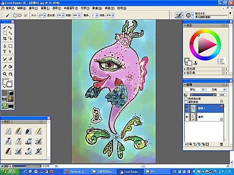Viewport: 234px width, 175px height.
Task: Enable the pick up underlying color checkbox
Action: pyautogui.click(x=186, y=102)
